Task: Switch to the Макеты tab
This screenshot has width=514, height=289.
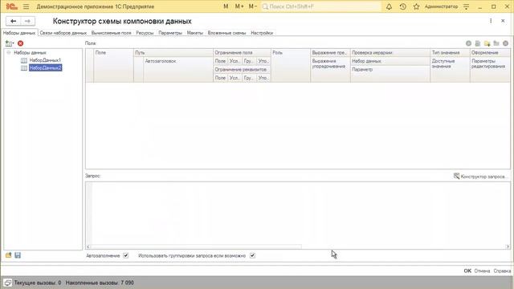Action: [x=194, y=33]
